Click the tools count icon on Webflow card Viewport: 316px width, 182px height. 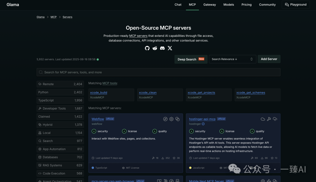(153, 158)
